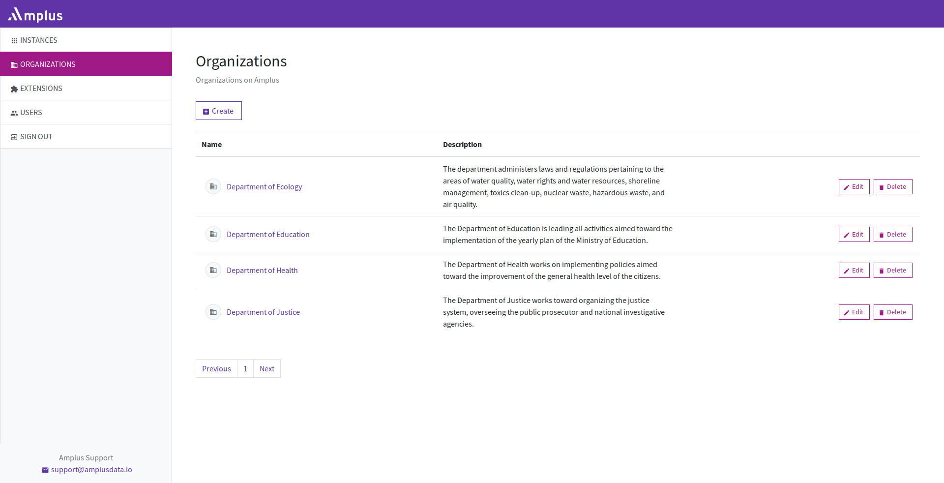This screenshot has height=483, width=944.
Task: Click the Department of Health avatar icon
Action: click(x=213, y=270)
